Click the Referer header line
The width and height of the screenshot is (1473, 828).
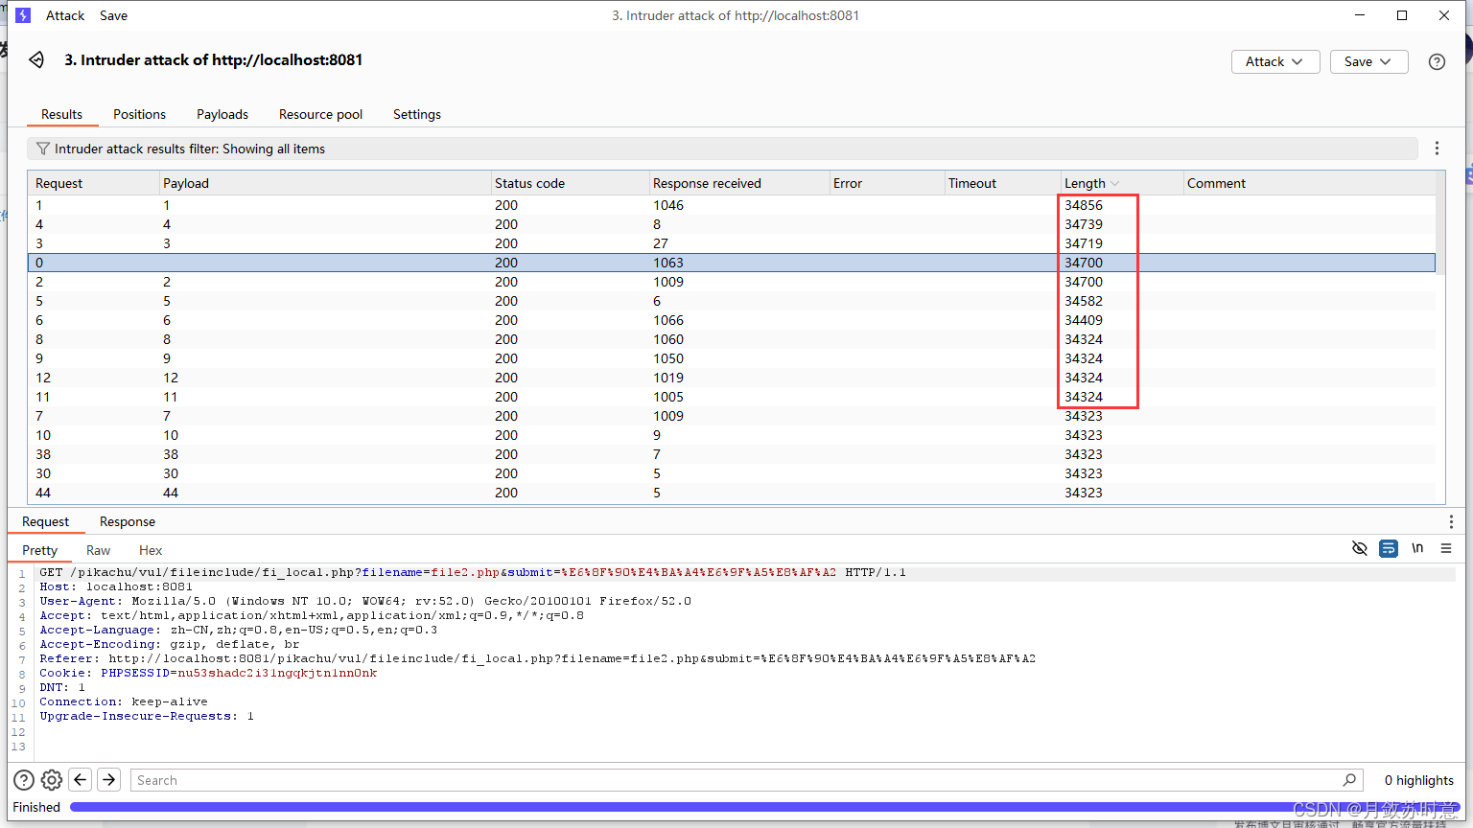(x=537, y=658)
